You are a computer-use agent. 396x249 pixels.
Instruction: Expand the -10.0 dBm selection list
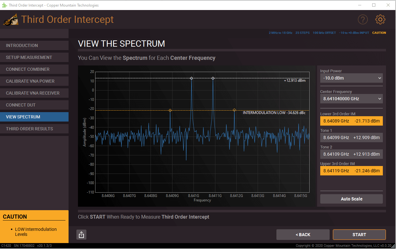click(351, 78)
